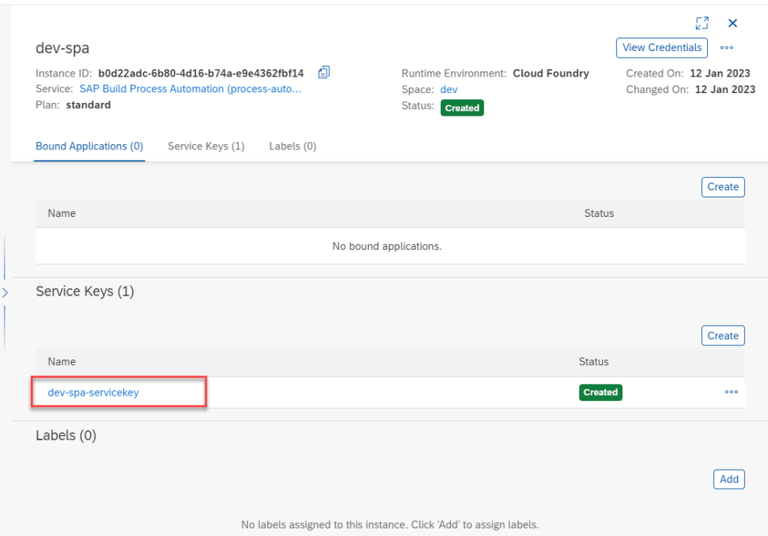The width and height of the screenshot is (768, 536).
Task: Open more actions menu beside View Credentials
Action: click(x=726, y=47)
